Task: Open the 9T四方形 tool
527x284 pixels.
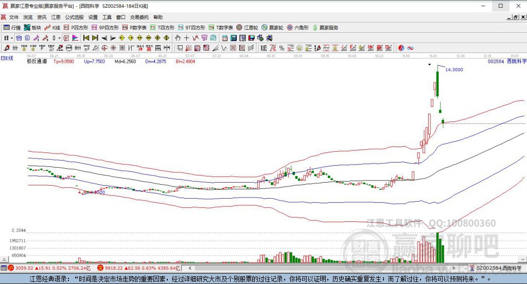Action: click(x=191, y=28)
